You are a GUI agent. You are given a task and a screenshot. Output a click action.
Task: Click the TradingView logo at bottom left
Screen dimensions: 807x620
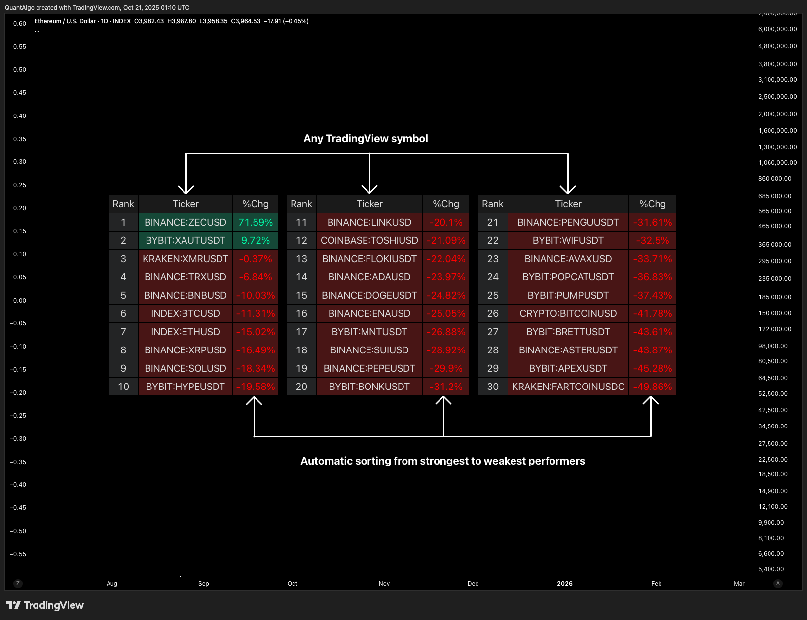click(x=45, y=605)
